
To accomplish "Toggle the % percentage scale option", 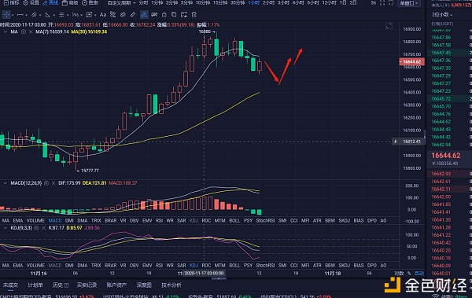I will coord(409,274).
